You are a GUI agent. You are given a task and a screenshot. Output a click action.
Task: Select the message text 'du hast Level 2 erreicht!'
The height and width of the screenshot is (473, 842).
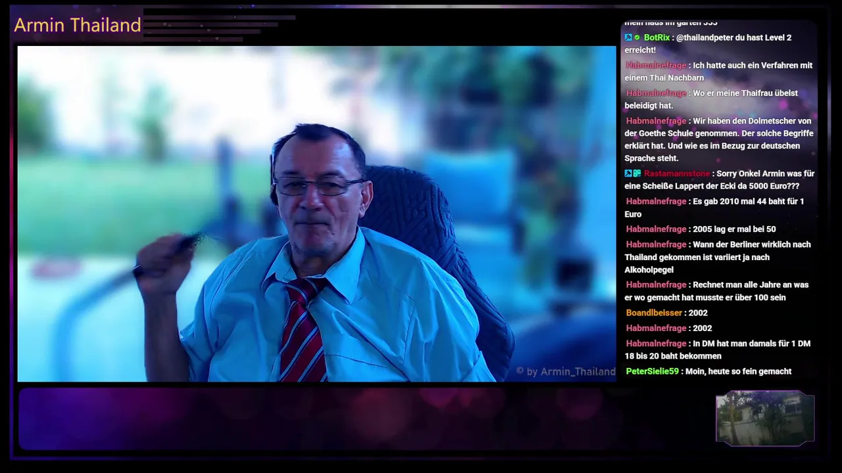tap(708, 43)
